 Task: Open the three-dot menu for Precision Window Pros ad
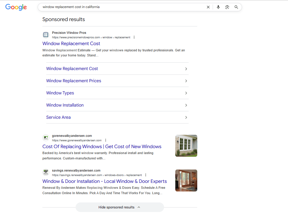click(x=134, y=37)
